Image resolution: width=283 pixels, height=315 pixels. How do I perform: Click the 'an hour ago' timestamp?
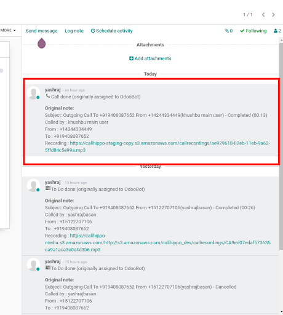[75, 90]
